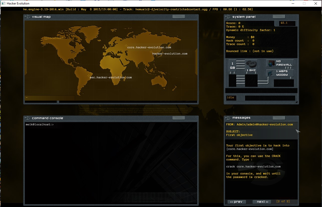Image resolution: width=322 pixels, height=207 pixels.
Task: Click into the command console prompt line
Action: pos(111,124)
